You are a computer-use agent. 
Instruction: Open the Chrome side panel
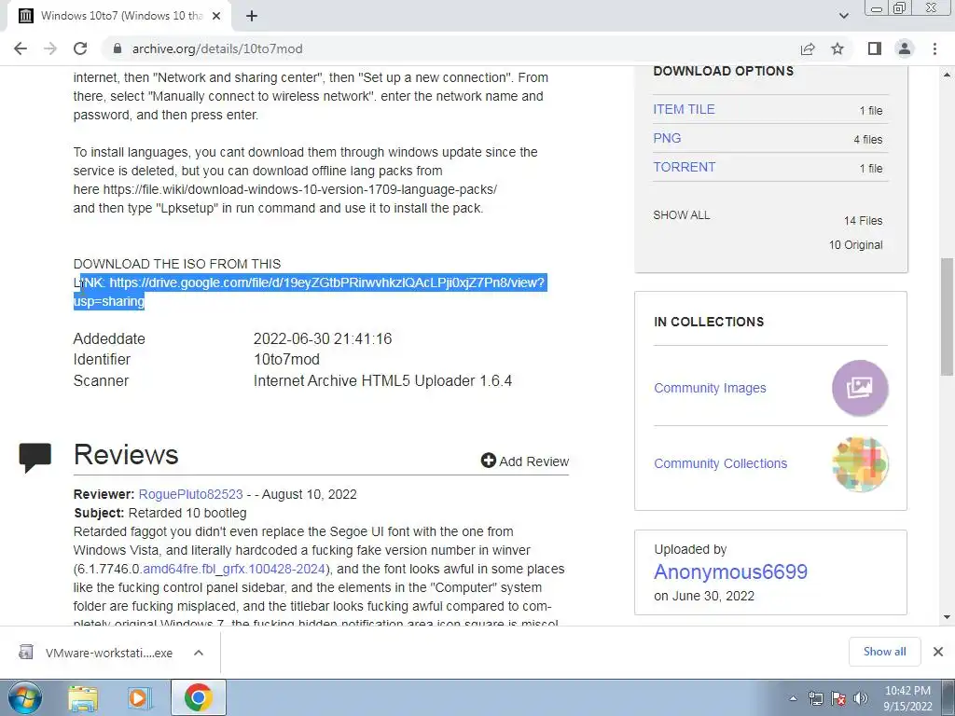[x=875, y=48]
